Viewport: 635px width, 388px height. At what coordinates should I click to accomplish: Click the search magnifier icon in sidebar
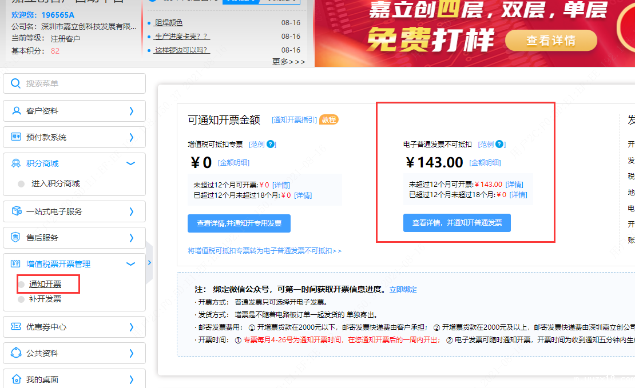point(16,83)
